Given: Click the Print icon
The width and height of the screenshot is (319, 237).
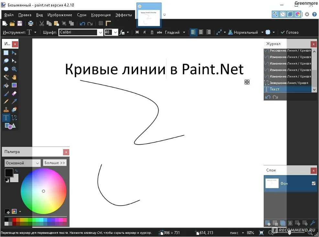Looking at the screenshot, I should [x=30, y=23].
